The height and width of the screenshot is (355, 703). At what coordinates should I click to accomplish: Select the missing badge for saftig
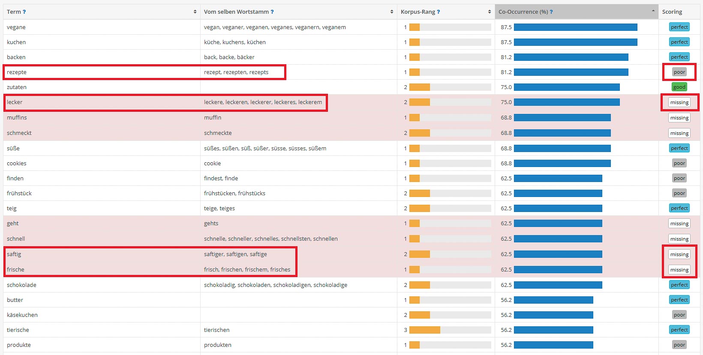(679, 254)
